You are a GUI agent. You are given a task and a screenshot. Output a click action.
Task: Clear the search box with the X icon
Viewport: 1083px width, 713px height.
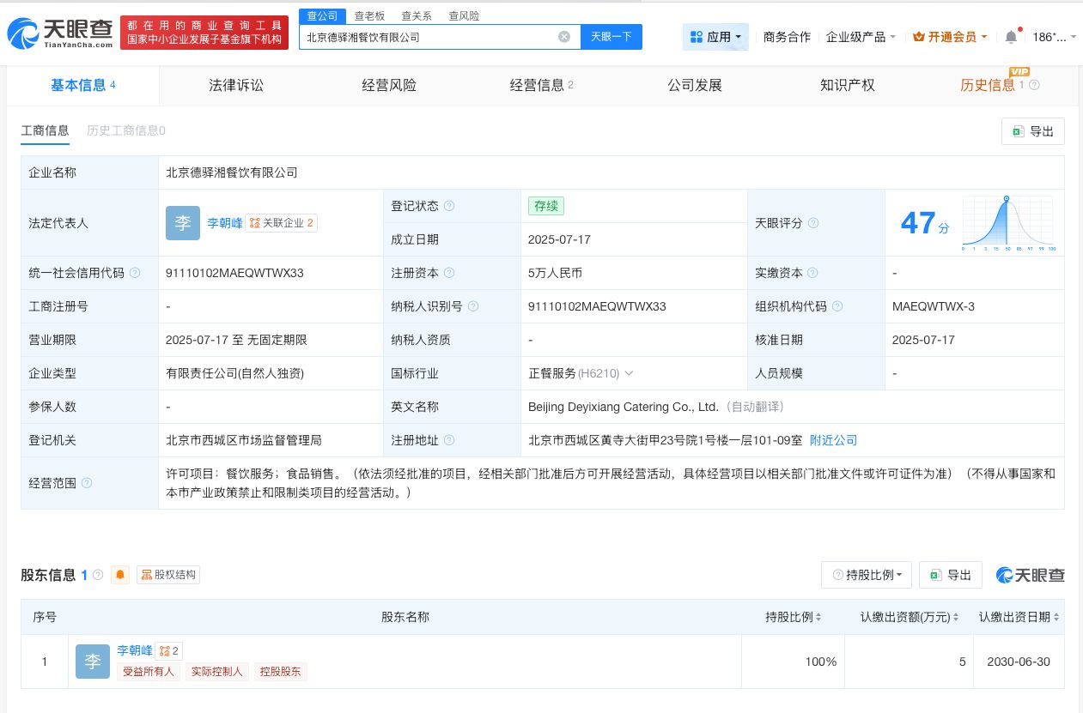564,36
